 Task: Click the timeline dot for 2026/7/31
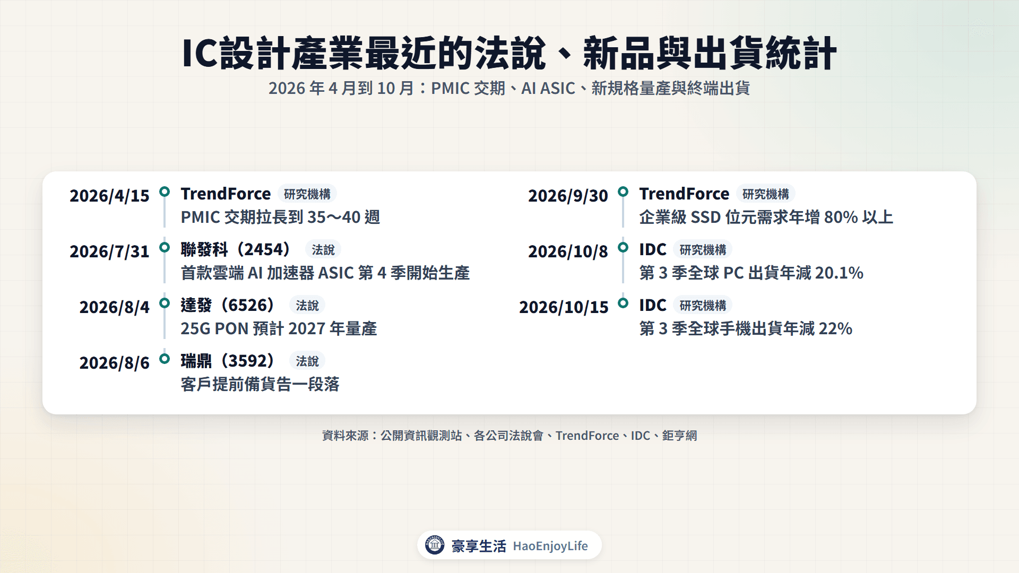[x=165, y=247]
